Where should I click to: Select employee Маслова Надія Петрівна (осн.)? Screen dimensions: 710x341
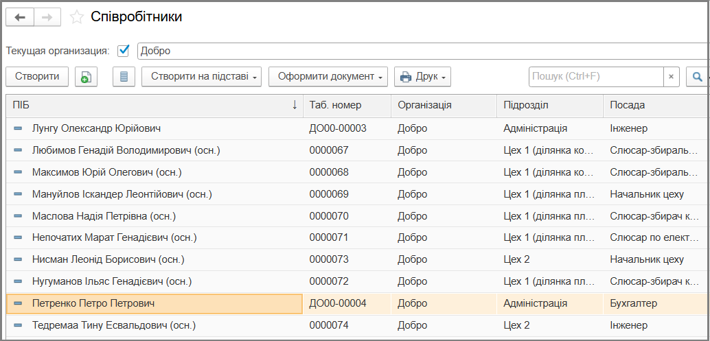point(104,216)
